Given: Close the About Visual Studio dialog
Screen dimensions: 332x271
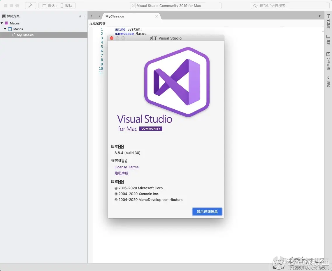Looking at the screenshot, I should pos(112,38).
